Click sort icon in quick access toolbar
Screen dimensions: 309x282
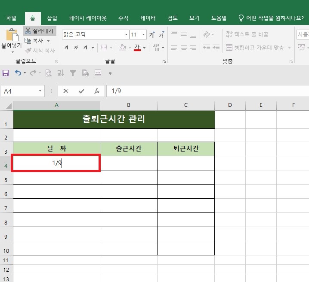tap(61, 73)
